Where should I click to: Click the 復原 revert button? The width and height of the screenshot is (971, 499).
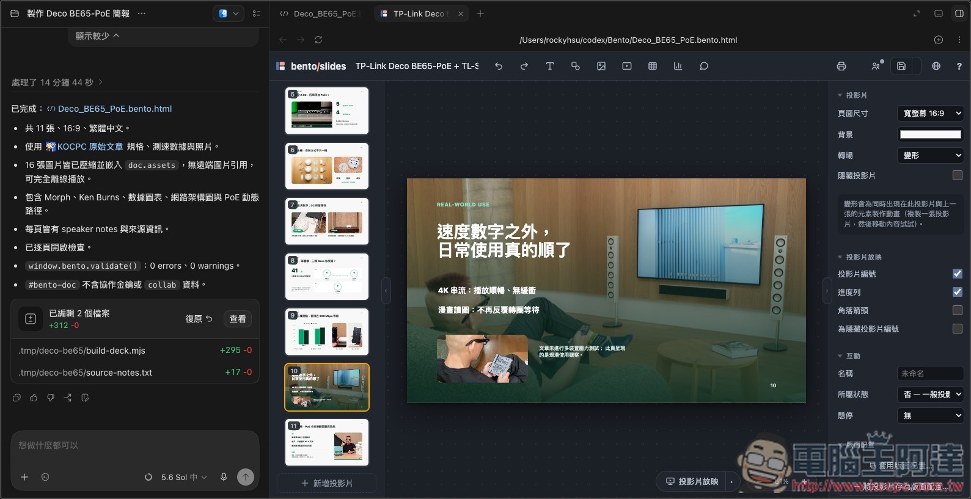[x=199, y=319]
